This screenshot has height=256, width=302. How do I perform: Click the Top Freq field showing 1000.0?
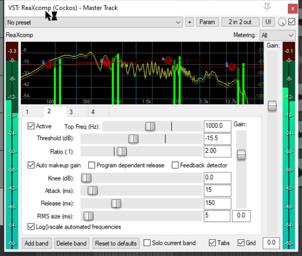pyautogui.click(x=217, y=126)
